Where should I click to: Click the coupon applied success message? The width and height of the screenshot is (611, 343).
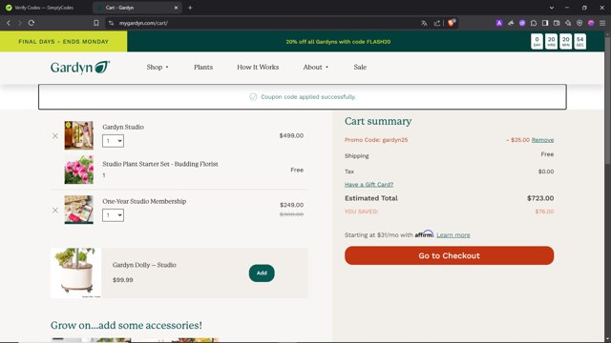307,97
